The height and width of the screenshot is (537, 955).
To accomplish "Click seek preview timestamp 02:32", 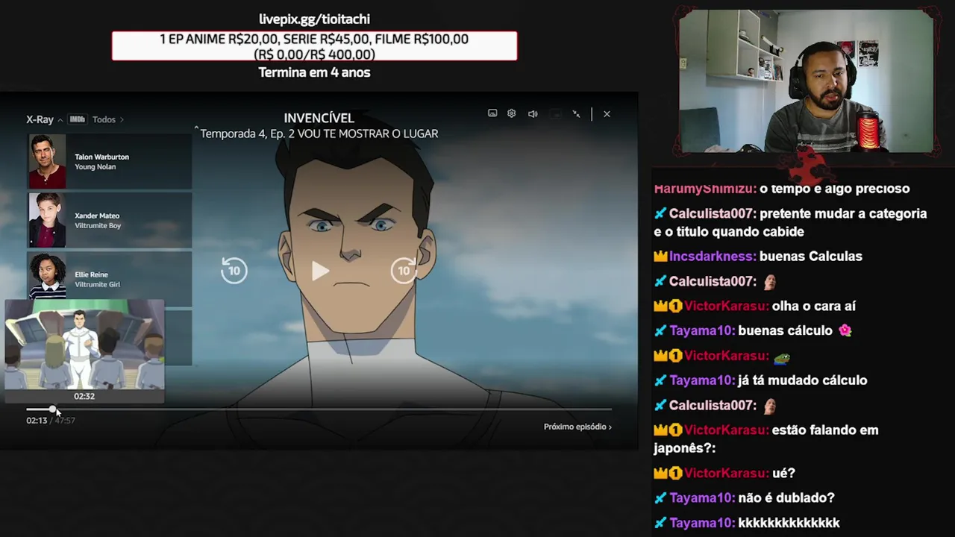I will [x=84, y=396].
